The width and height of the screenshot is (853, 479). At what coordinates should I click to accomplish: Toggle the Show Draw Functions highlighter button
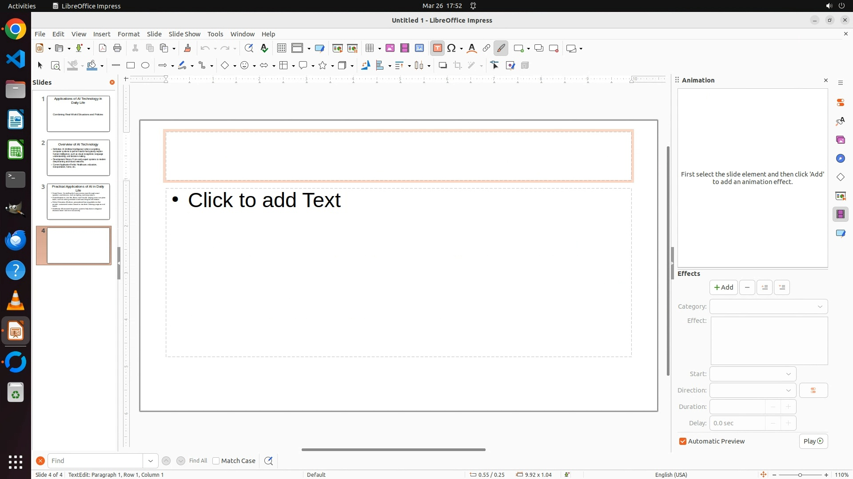pyautogui.click(x=501, y=48)
